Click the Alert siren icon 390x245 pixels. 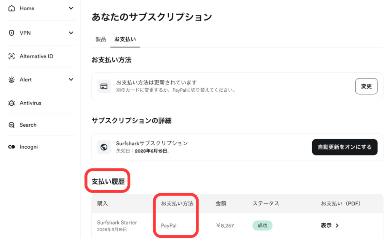pos(11,80)
